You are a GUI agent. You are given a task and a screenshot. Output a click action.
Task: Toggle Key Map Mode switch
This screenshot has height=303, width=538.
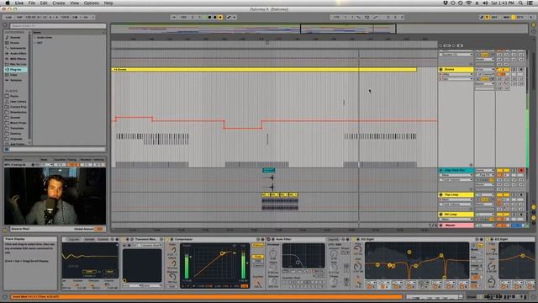tap(494, 17)
